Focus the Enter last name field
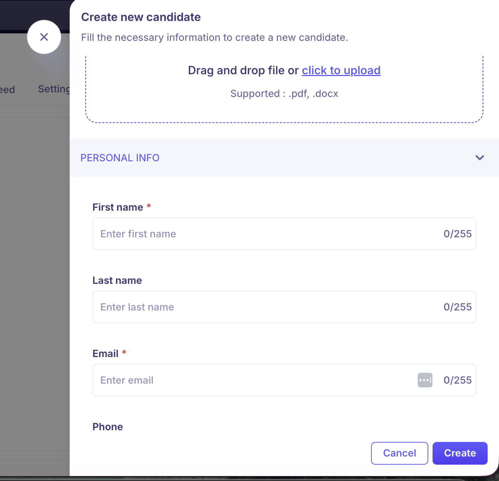 (x=263, y=307)
